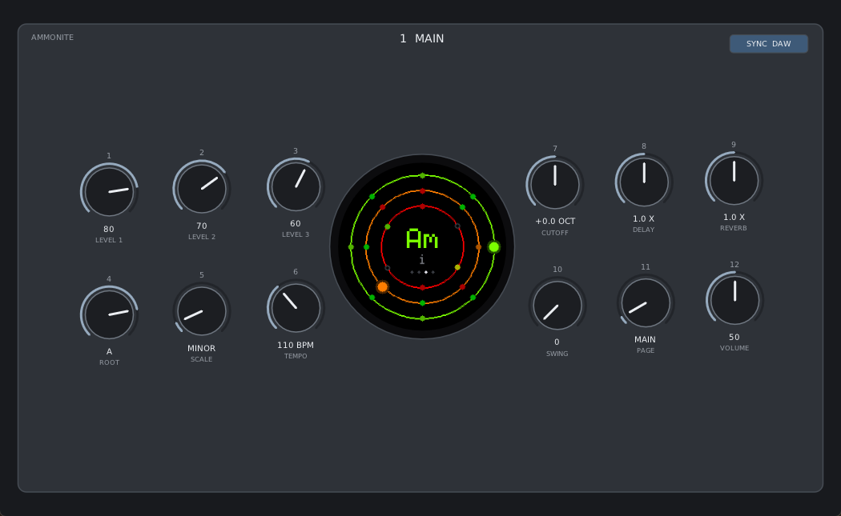The height and width of the screenshot is (516, 841).
Task: Click the DELAY knob
Action: pyautogui.click(x=644, y=182)
